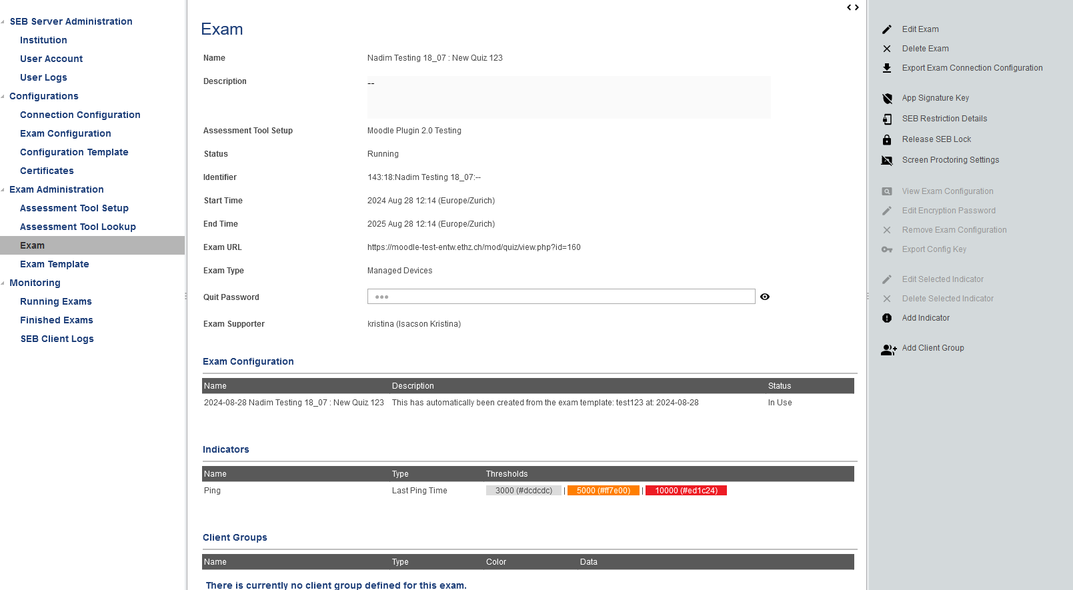Click the orange 5000 threshold swatch
Viewport: 1073px width, 590px height.
click(x=603, y=491)
